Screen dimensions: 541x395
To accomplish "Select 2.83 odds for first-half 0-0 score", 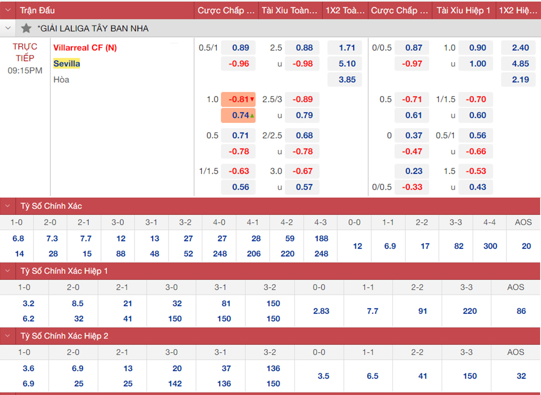I will click(x=321, y=311).
